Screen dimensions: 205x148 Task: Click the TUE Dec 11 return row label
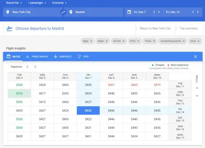point(180,85)
